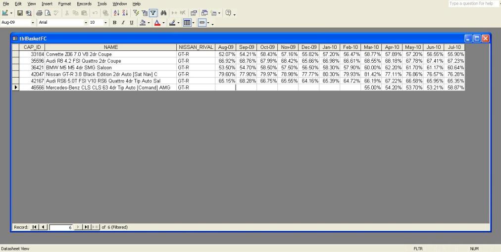The height and width of the screenshot is (252, 501).
Task: Click the New Record toolbar icon
Action: click(174, 13)
